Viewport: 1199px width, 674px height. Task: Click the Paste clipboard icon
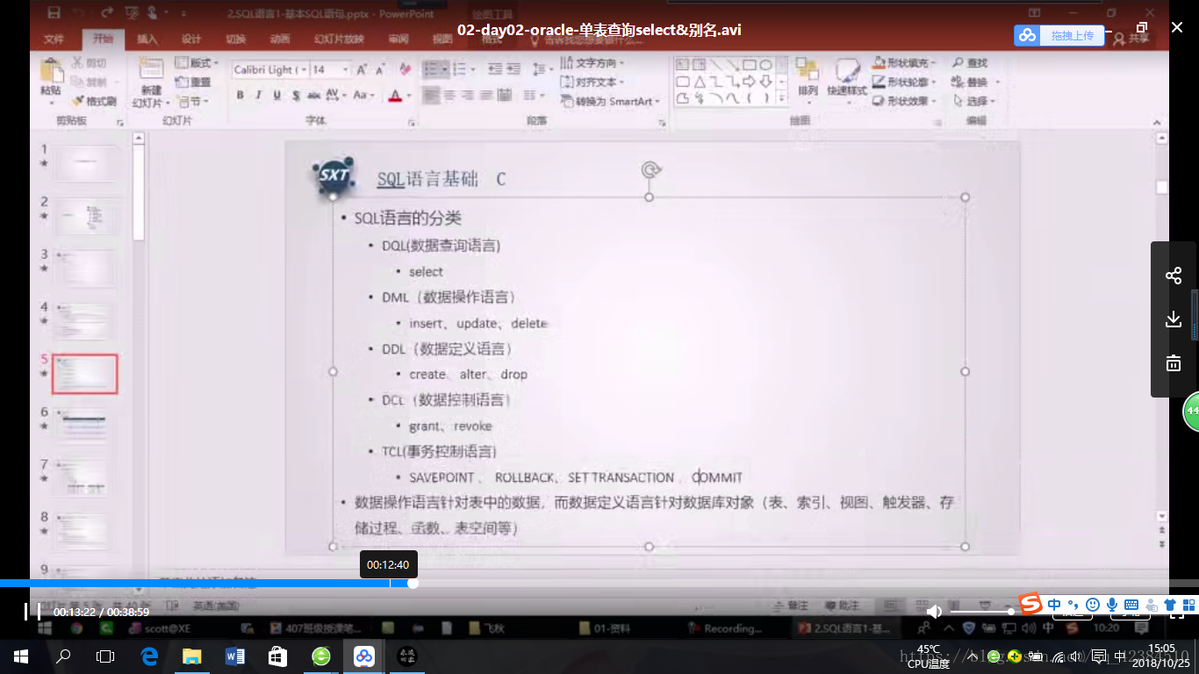pyautogui.click(x=51, y=71)
